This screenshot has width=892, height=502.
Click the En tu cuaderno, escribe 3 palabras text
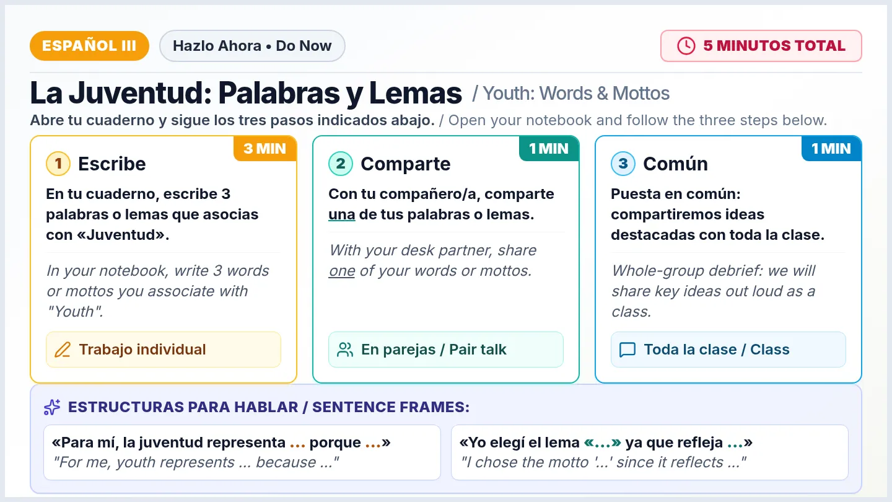coord(152,214)
